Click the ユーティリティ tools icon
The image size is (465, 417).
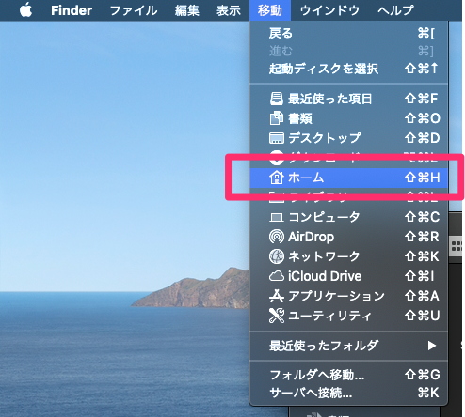277,316
